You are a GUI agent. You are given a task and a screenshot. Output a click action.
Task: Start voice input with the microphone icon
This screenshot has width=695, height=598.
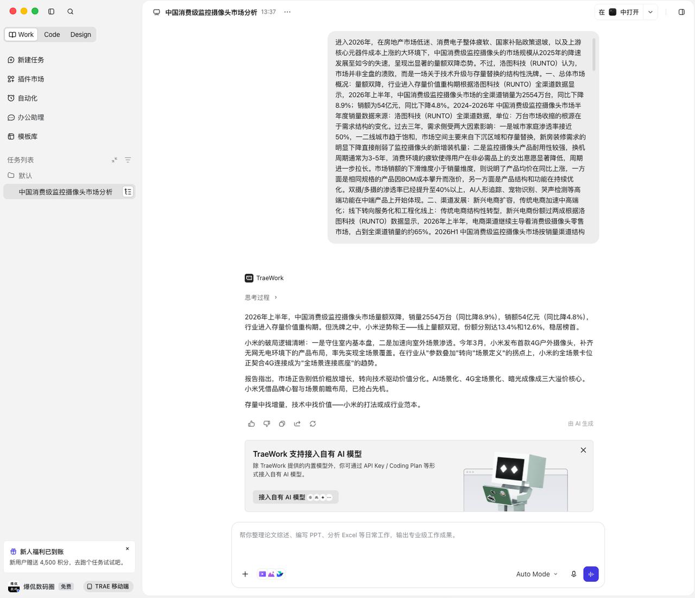pyautogui.click(x=573, y=574)
